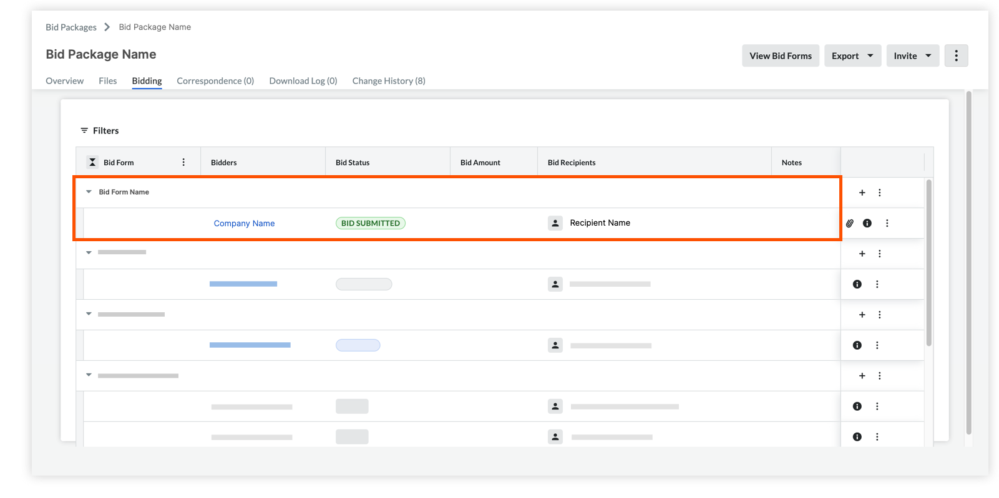
Task: Click the person icon beside Recipient Name
Action: pos(555,223)
